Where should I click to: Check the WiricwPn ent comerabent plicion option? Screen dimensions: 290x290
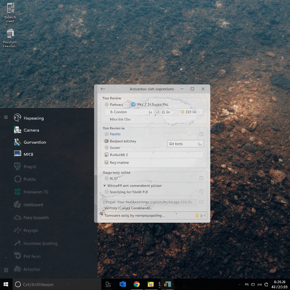(x=105, y=185)
